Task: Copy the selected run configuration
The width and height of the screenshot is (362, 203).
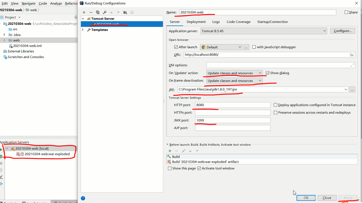Action: point(98,12)
